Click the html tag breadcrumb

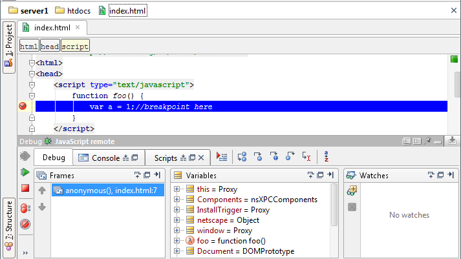pos(29,47)
